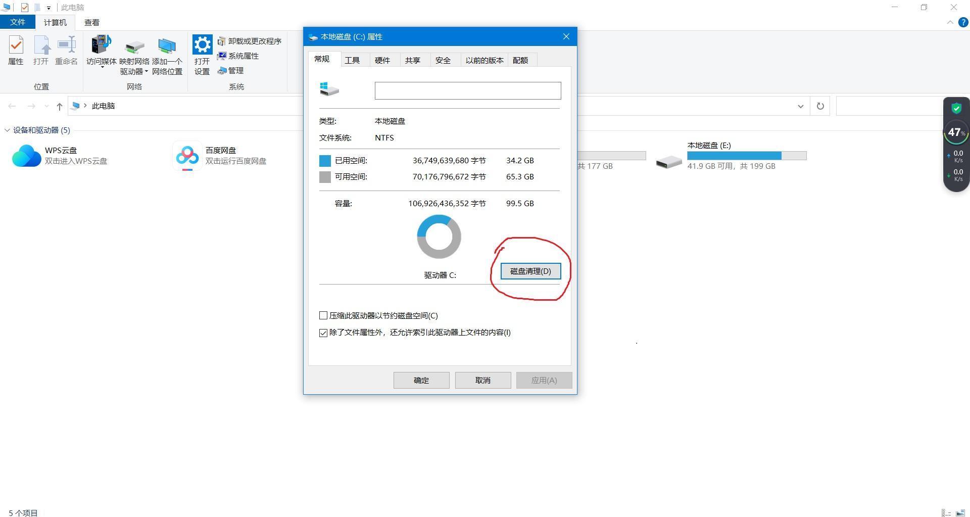Click the refresh button beside address bar

click(x=820, y=106)
